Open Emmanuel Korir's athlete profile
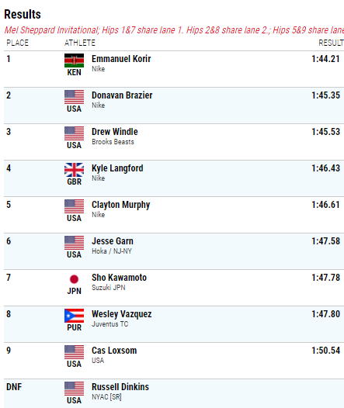This screenshot has width=344, height=408. [x=121, y=59]
